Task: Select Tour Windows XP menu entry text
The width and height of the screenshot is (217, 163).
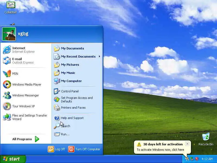Action: click(24, 106)
